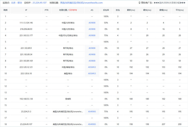Click the PTR column header
The image size is (188, 127).
tap(47, 10)
